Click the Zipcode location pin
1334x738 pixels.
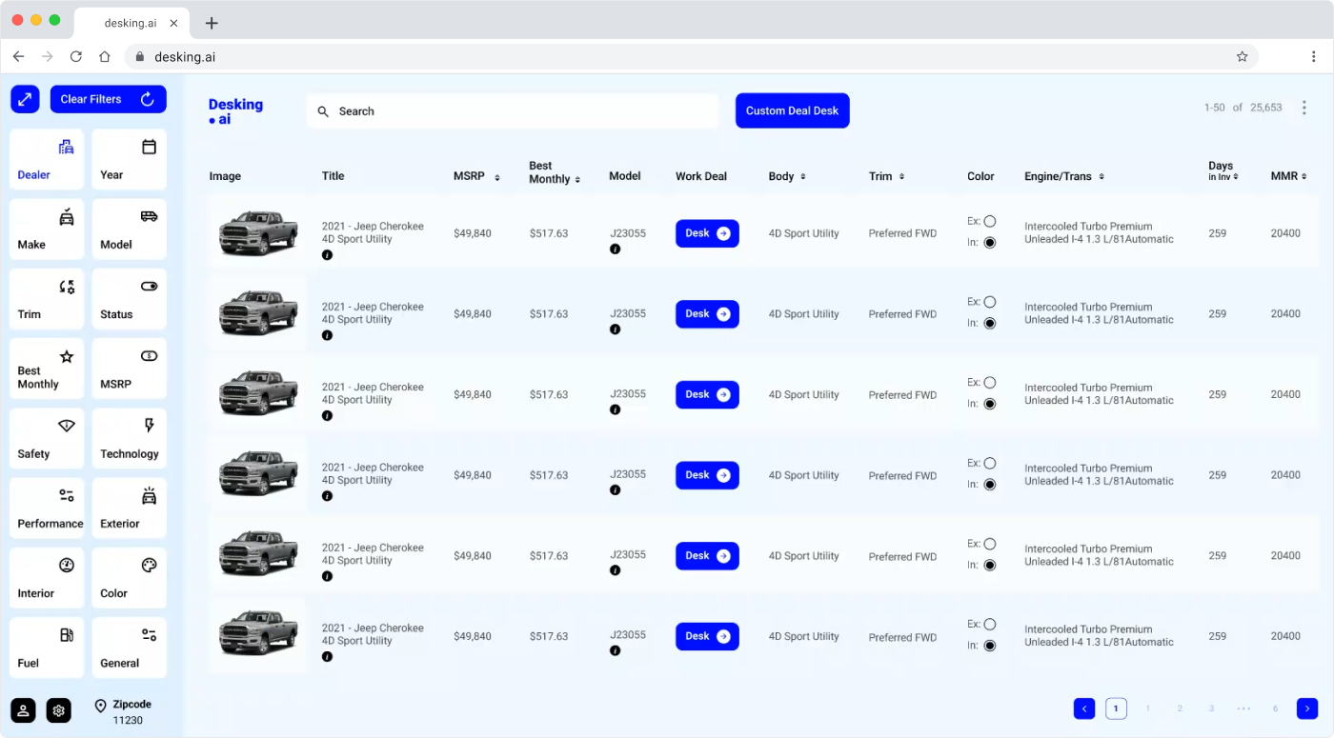[100, 706]
